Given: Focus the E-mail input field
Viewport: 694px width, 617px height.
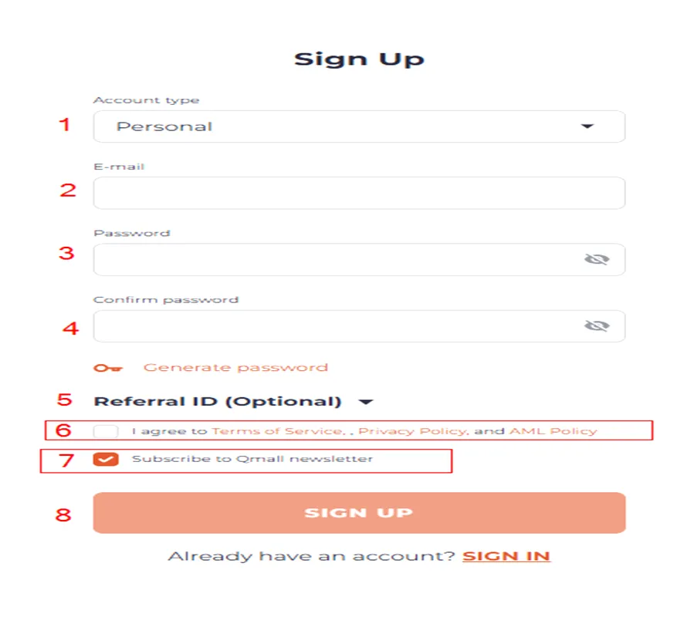Looking at the screenshot, I should coord(359,193).
